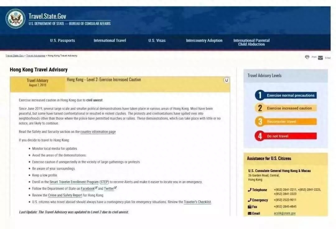Go to Travel Advisories breadcrumb link
336x229 pixels.
pyautogui.click(x=35, y=56)
